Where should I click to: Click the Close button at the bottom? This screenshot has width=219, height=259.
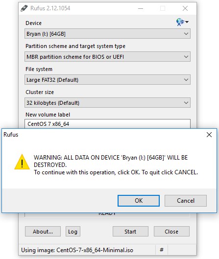coord(171,232)
